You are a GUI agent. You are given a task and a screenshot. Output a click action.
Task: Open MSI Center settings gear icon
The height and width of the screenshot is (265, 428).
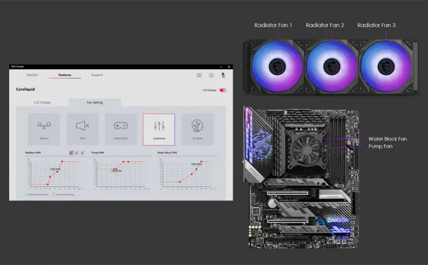click(x=211, y=76)
